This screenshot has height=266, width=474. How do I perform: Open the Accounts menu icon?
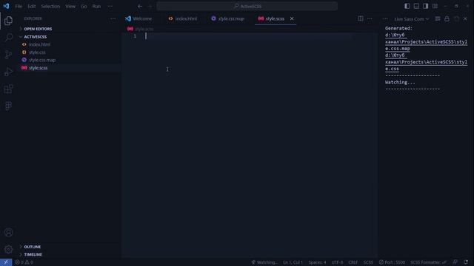8,232
